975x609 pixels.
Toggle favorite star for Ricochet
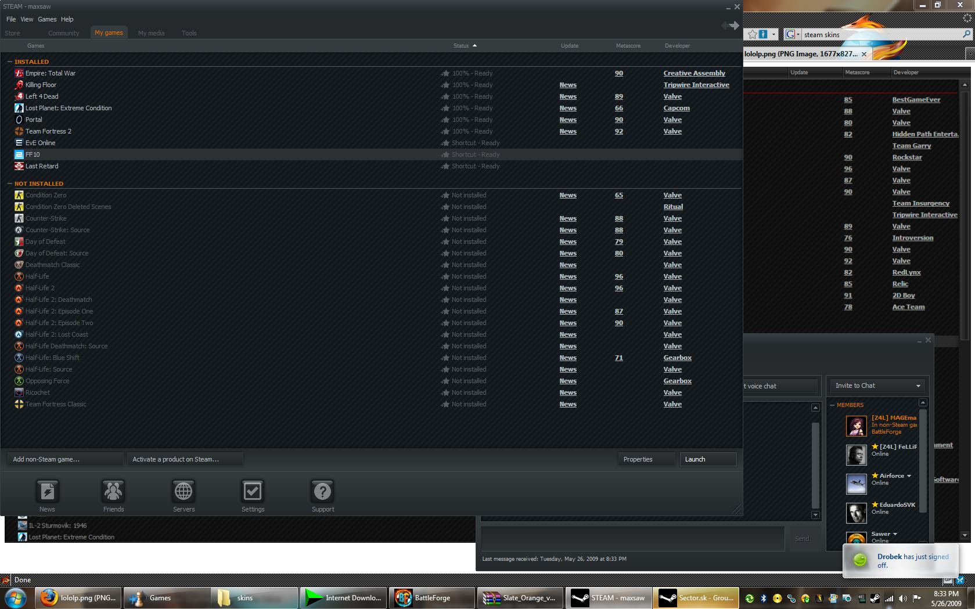pyautogui.click(x=445, y=392)
